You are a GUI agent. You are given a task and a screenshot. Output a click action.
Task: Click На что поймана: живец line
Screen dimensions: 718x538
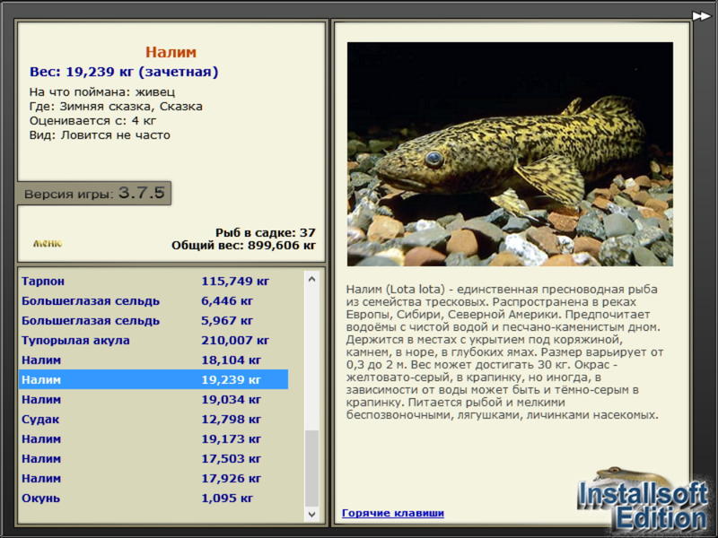click(x=102, y=92)
